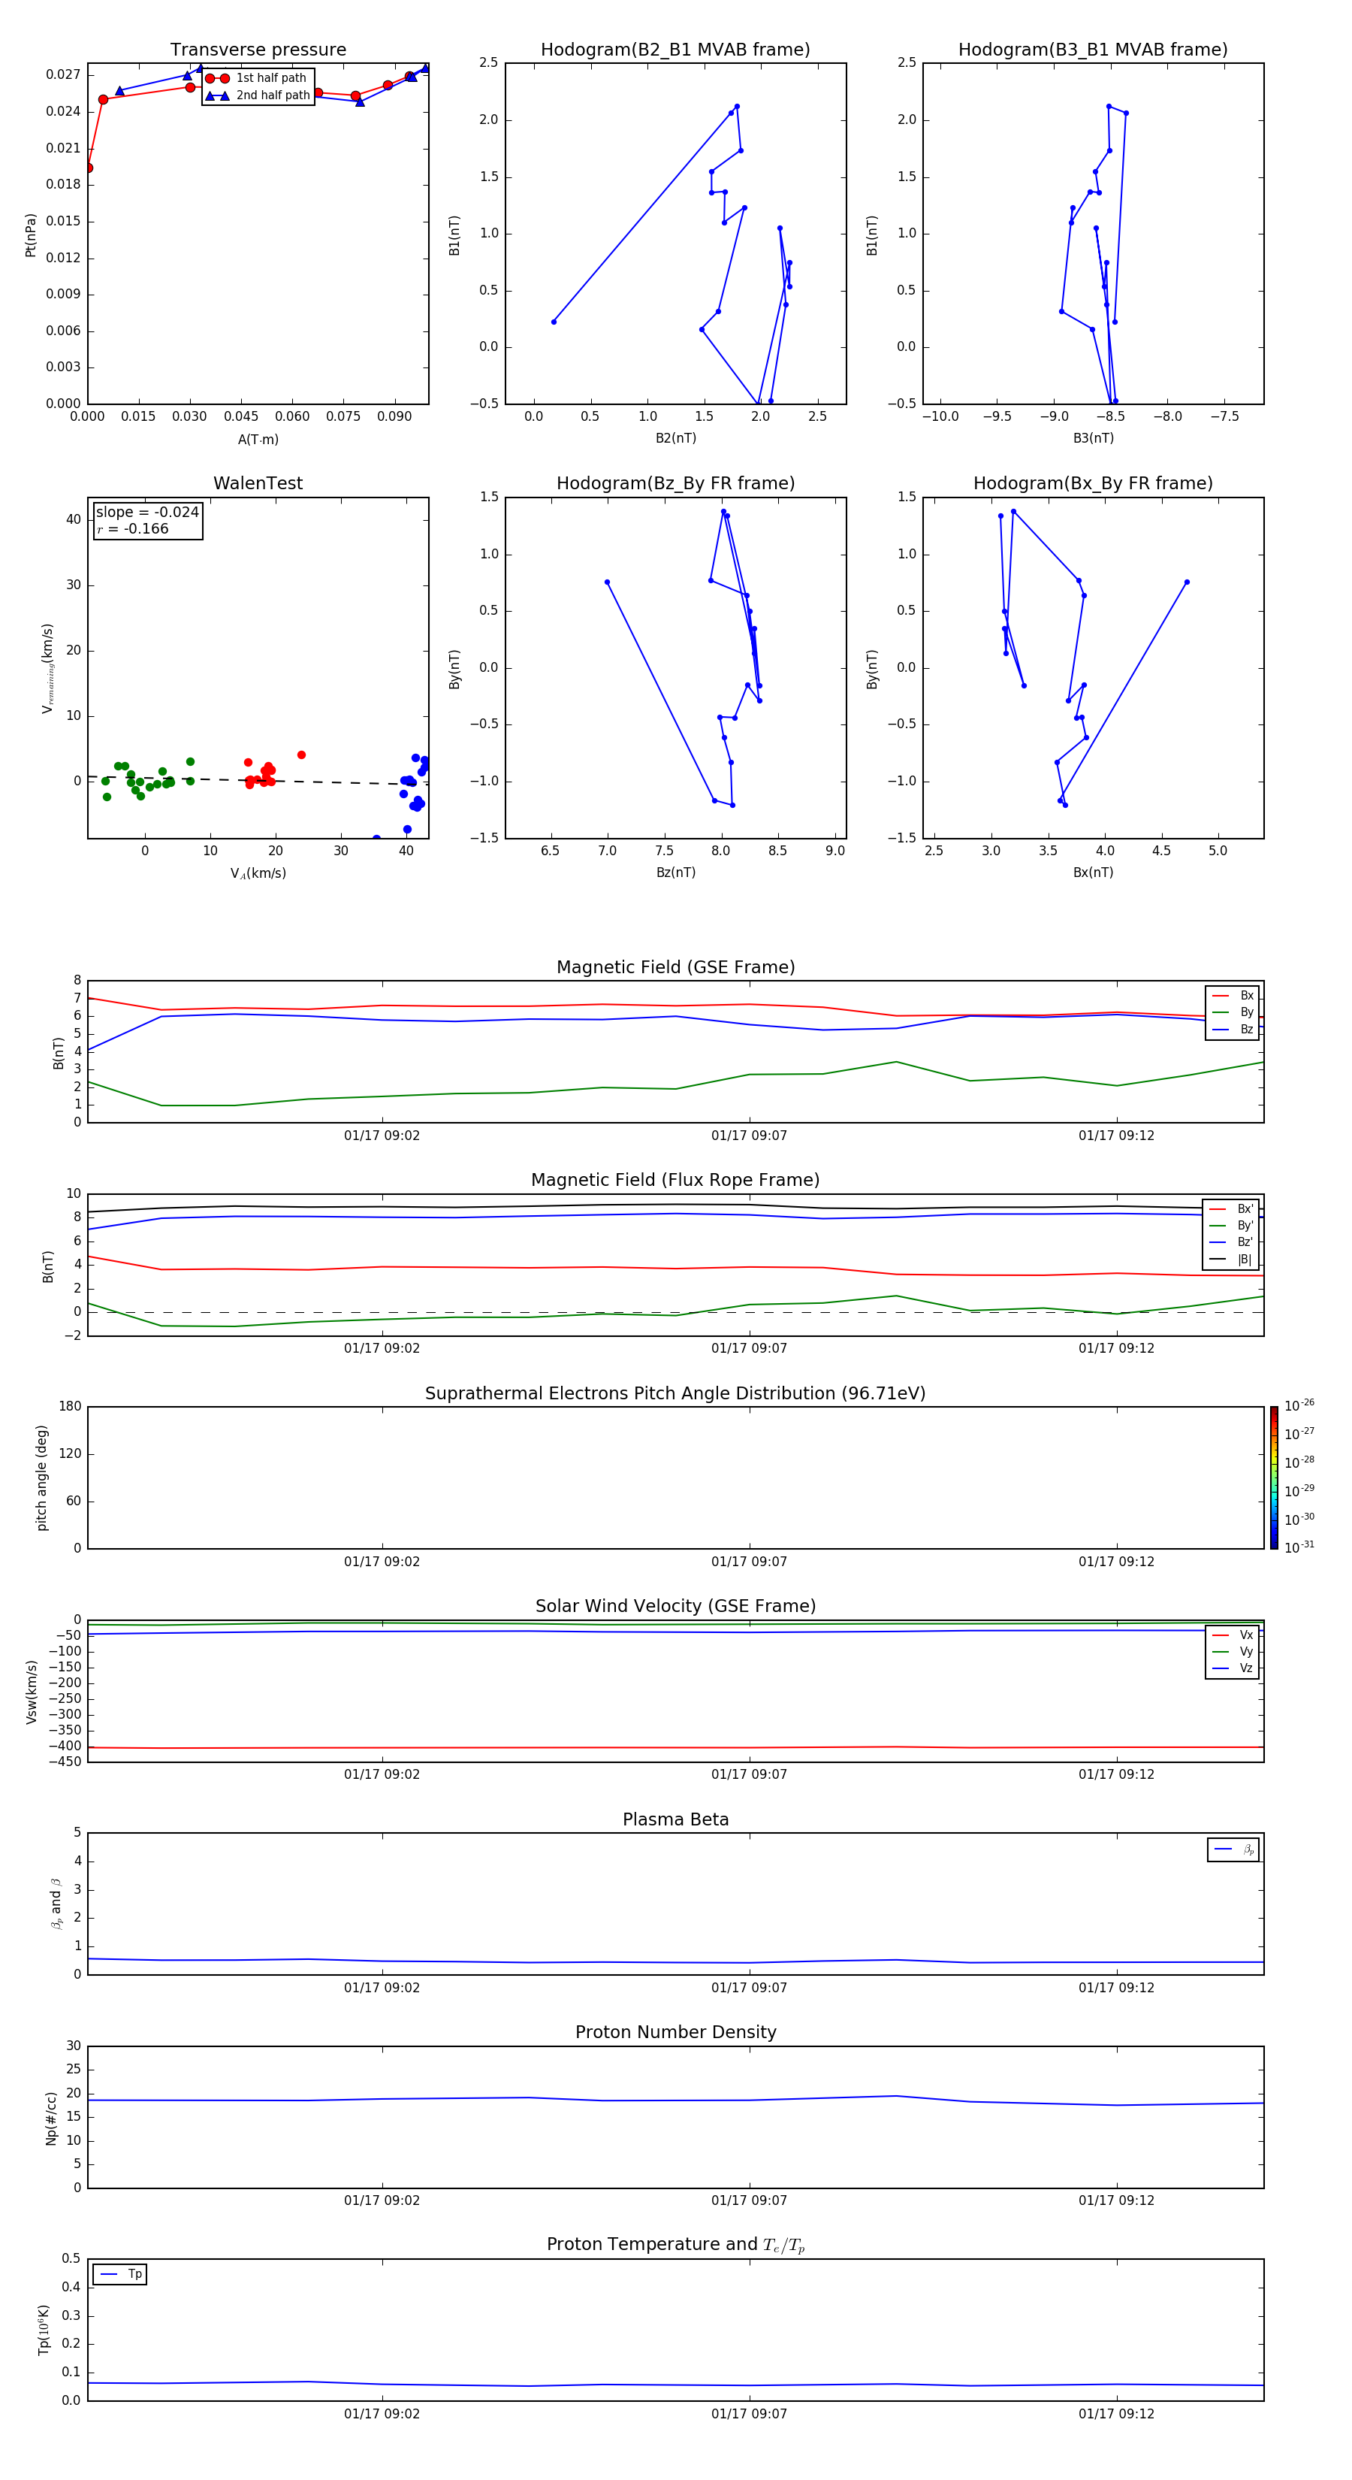This screenshot has height=2480, width=1352.
Task: Click the 'Bz(nT)' x-axis label
Action: (x=675, y=873)
